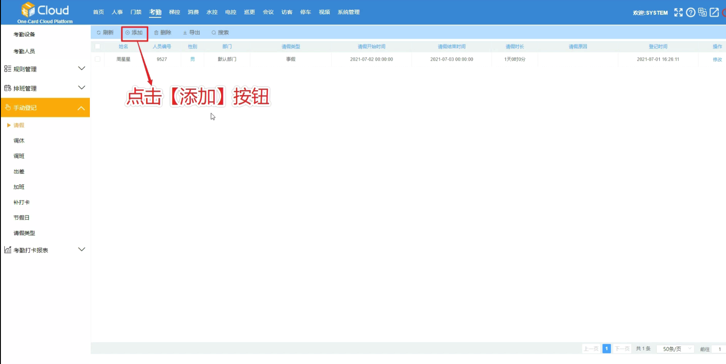Open the 首页 top menu

[x=99, y=12]
